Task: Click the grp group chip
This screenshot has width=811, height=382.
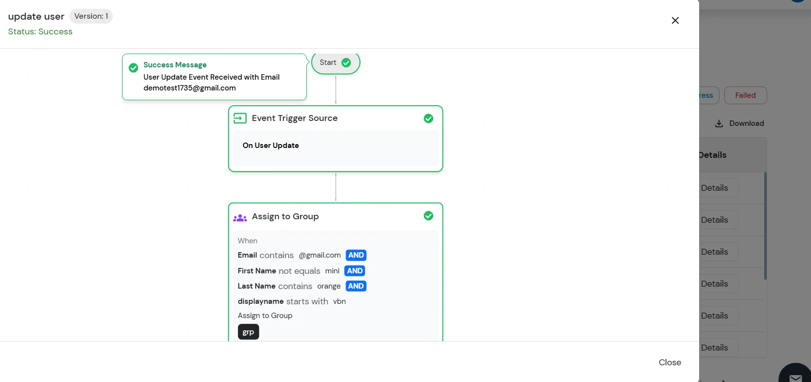Action: pyautogui.click(x=248, y=332)
